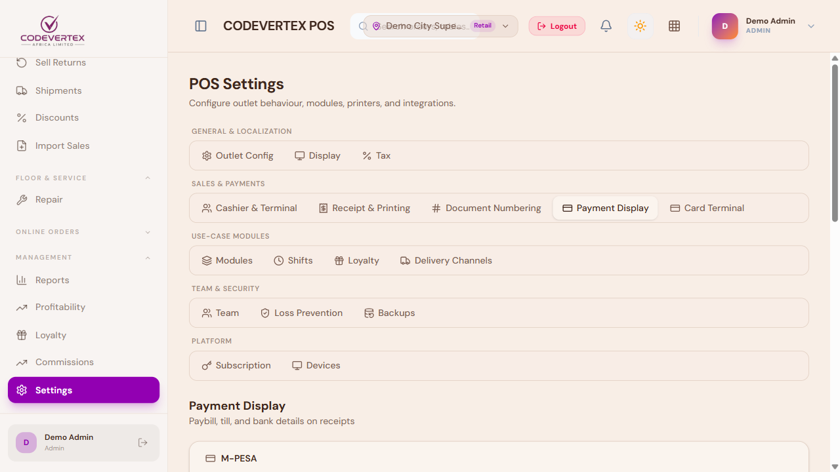840x472 pixels.
Task: Open the Card Terminal tab
Action: (x=707, y=208)
